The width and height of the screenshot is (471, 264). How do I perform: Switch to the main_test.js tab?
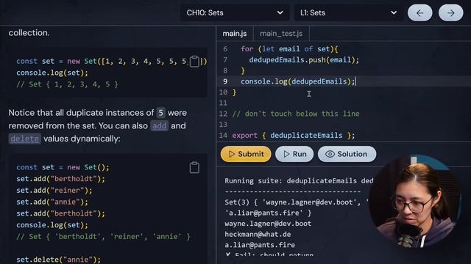pyautogui.click(x=281, y=34)
